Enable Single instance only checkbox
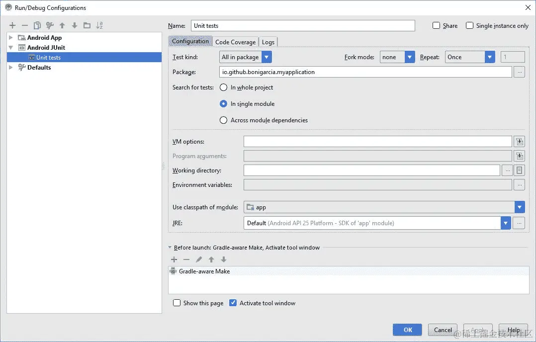Screen dimensions: 536x342 [x=470, y=26]
